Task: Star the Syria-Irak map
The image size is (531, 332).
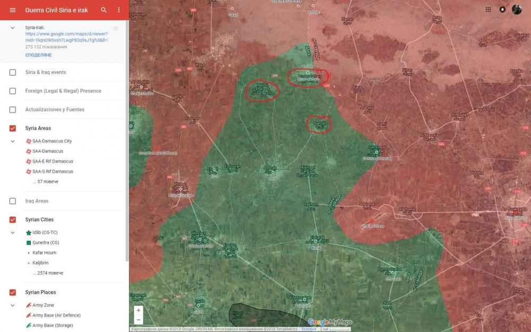Action: (x=116, y=28)
